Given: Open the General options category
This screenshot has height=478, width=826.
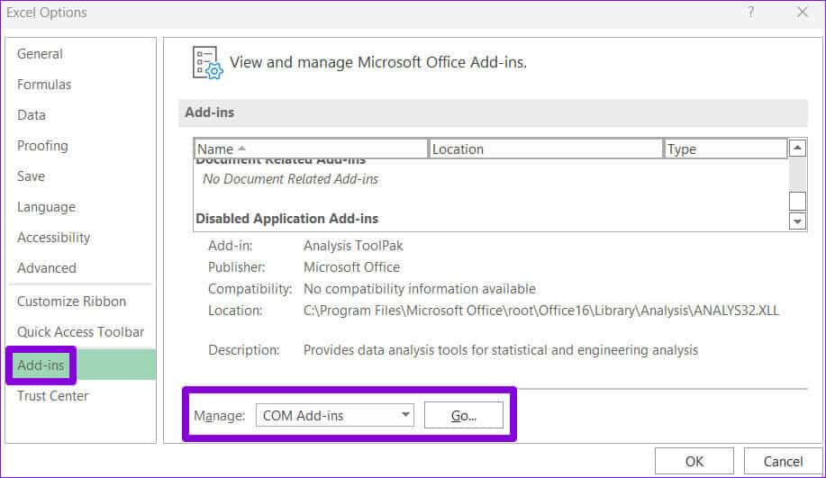Looking at the screenshot, I should (x=40, y=54).
